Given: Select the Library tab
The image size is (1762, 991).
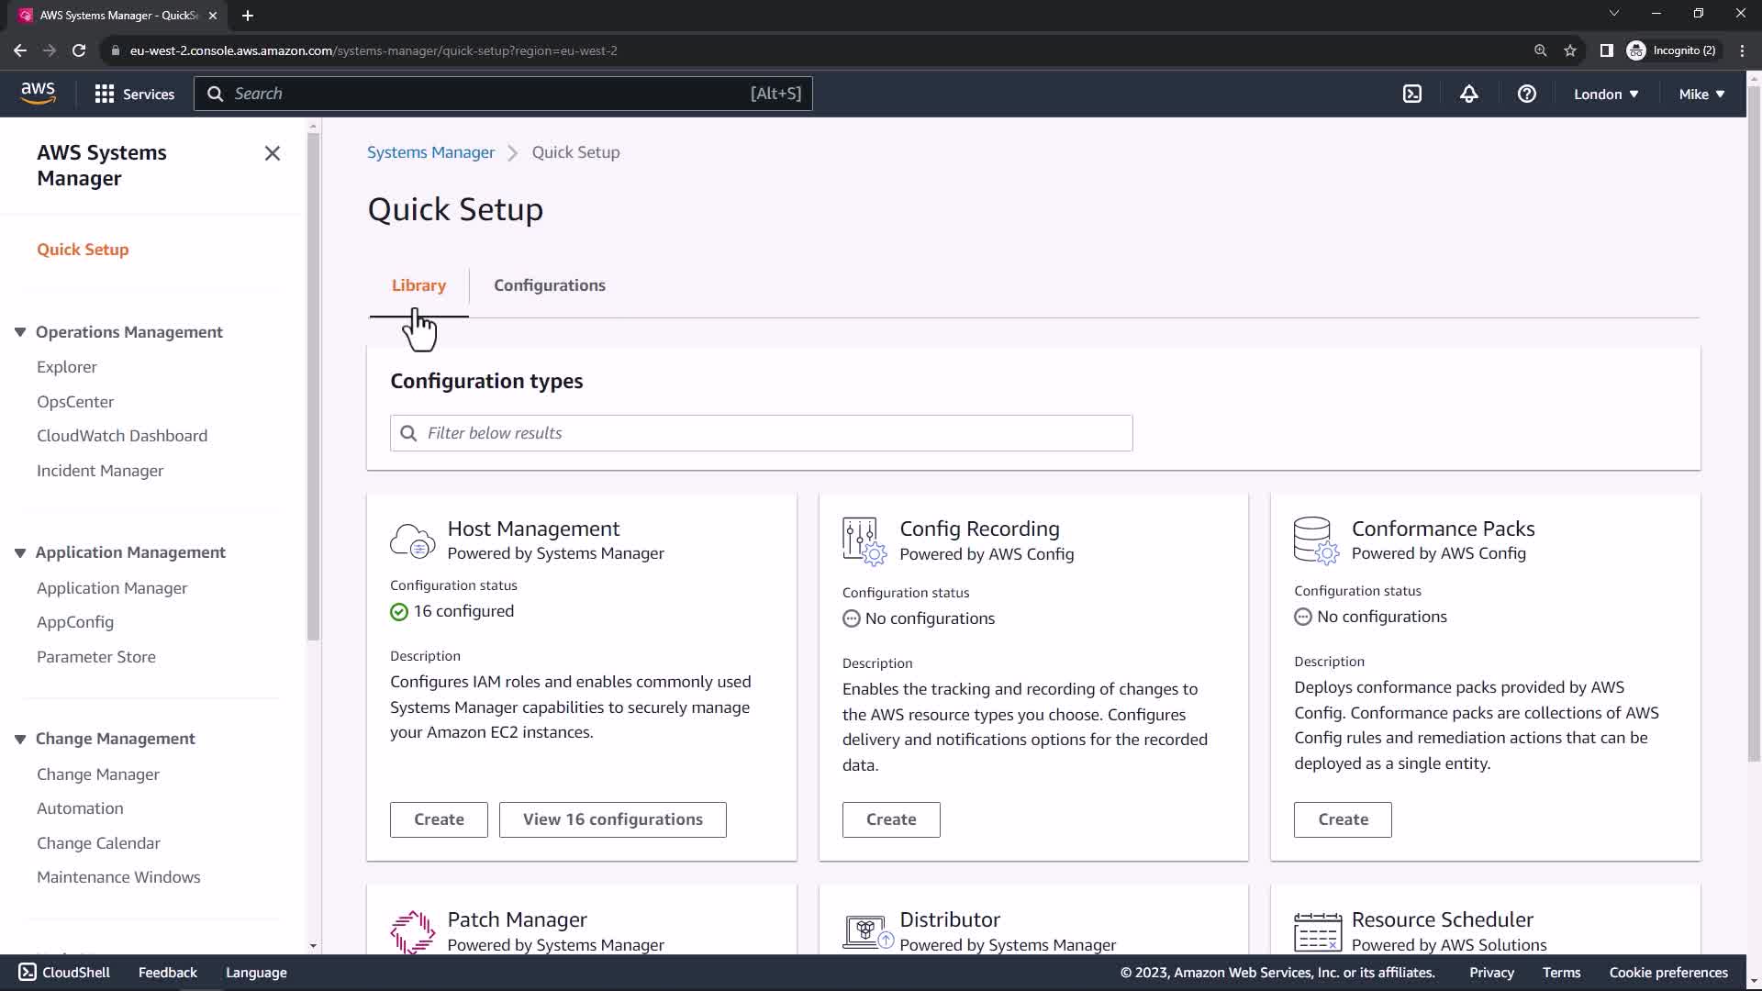Looking at the screenshot, I should coord(418,285).
